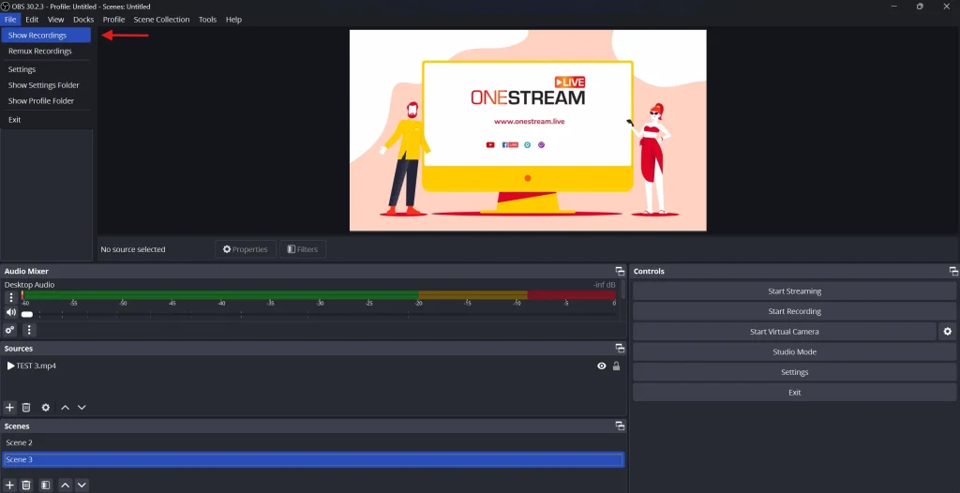The height and width of the screenshot is (493, 960).
Task: Click the Desktop Audio volume slider handle
Action: pos(27,314)
